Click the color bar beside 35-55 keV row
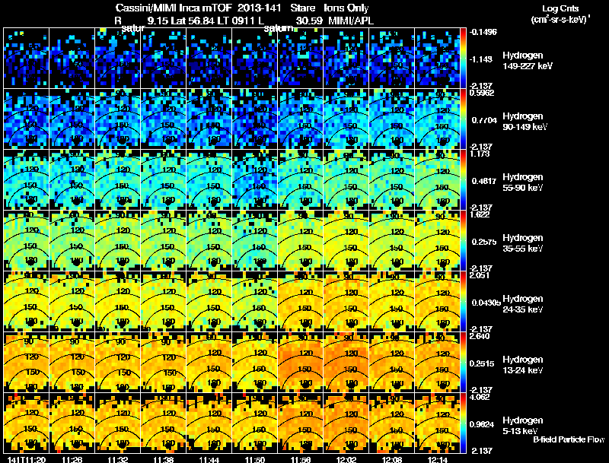The width and height of the screenshot is (609, 463). click(x=463, y=240)
